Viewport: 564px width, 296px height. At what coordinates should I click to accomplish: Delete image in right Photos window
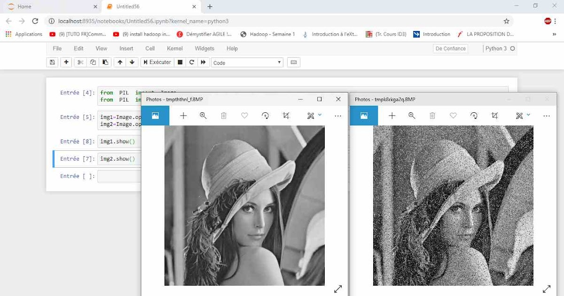432,116
